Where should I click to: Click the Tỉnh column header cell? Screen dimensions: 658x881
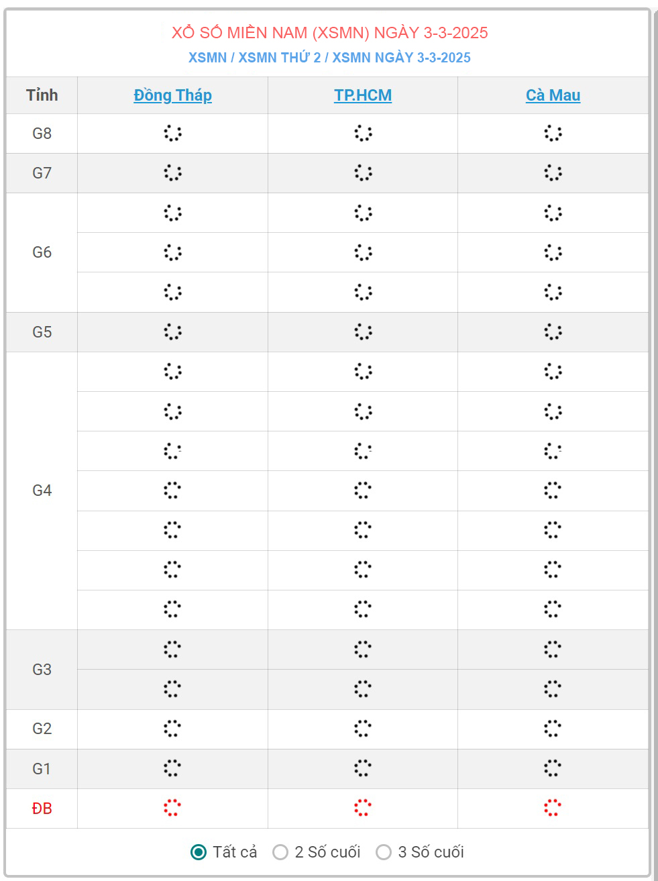42,95
